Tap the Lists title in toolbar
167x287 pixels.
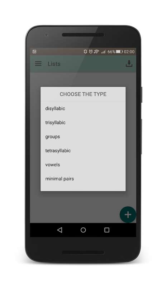(x=54, y=64)
